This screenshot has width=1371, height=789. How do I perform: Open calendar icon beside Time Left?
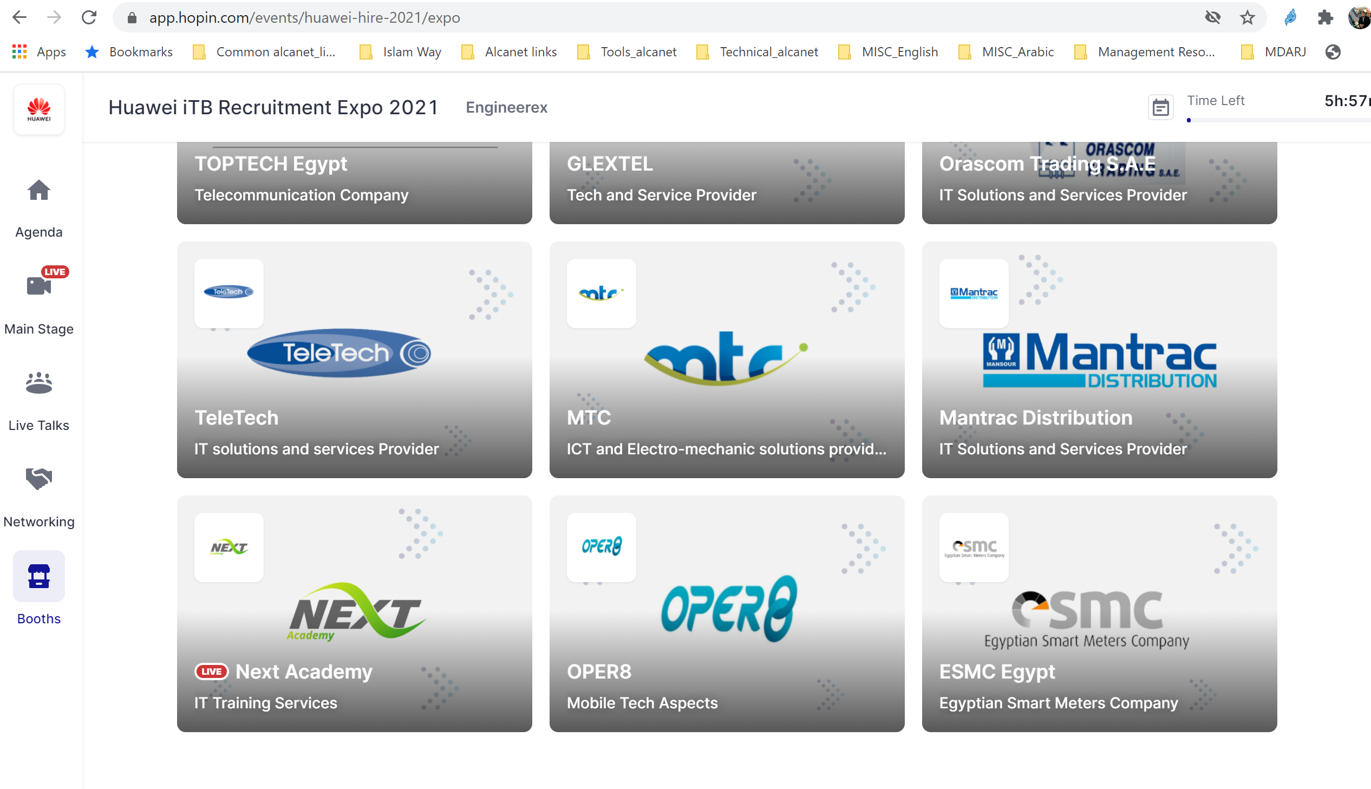click(x=1160, y=107)
